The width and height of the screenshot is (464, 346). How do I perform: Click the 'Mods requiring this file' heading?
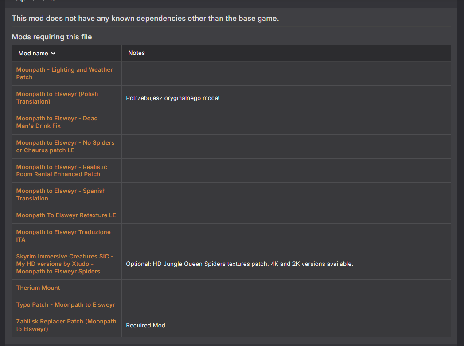[x=52, y=37]
